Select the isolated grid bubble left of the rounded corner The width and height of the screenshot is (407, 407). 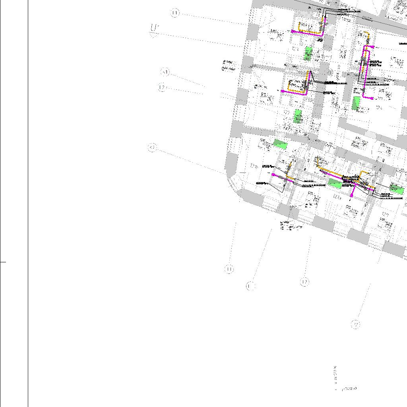(152, 147)
